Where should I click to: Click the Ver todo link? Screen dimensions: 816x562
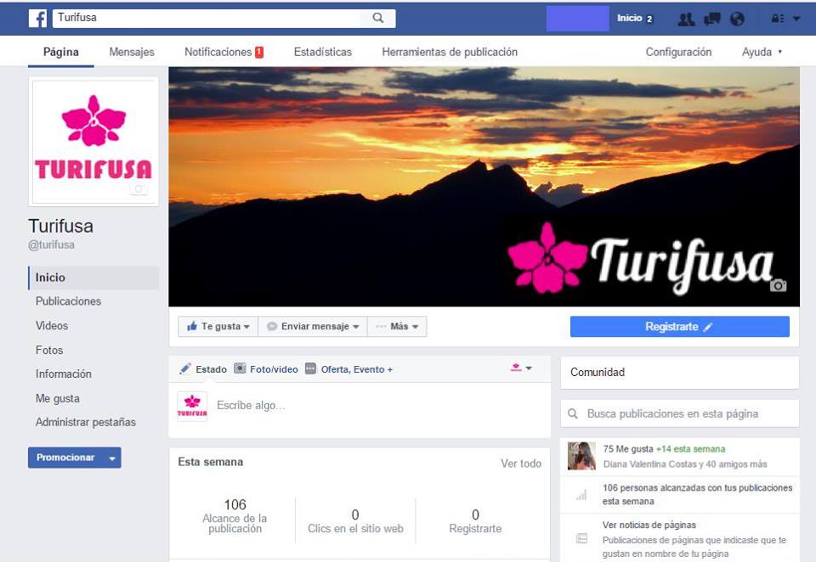[521, 464]
